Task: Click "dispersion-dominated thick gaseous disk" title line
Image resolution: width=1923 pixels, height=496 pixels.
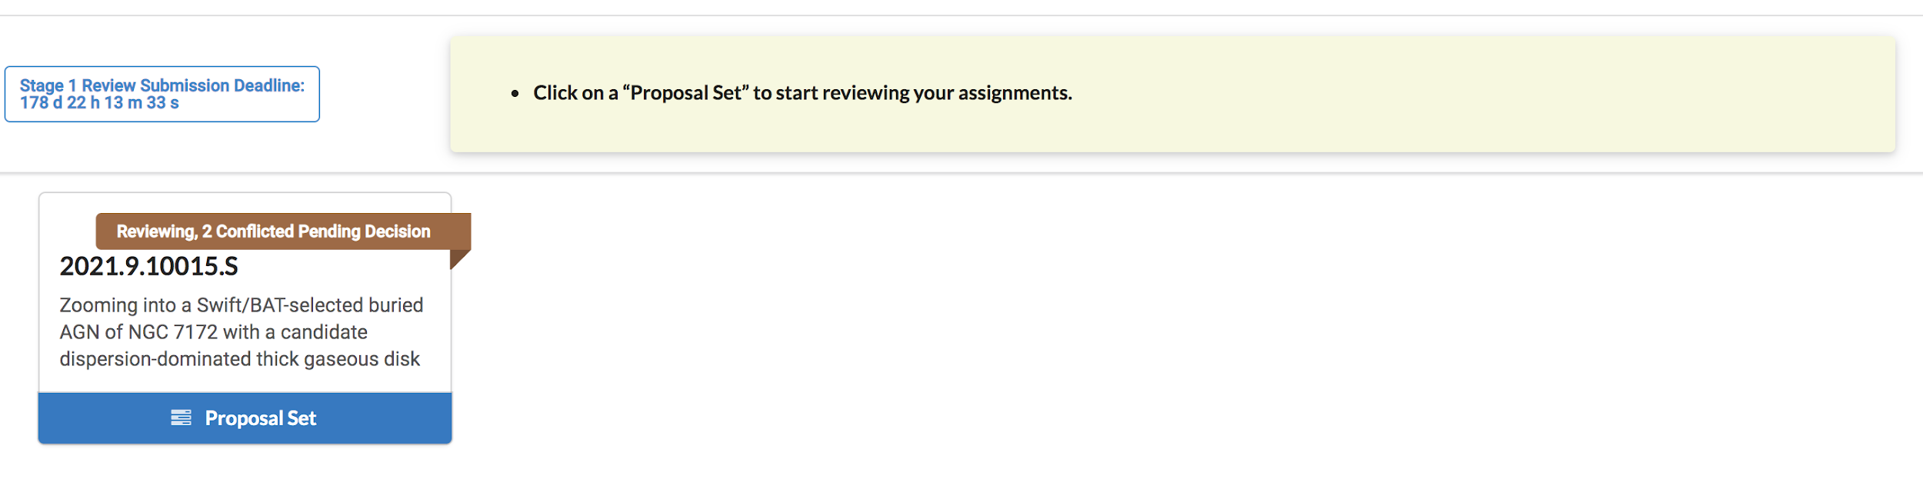Action: click(x=239, y=359)
